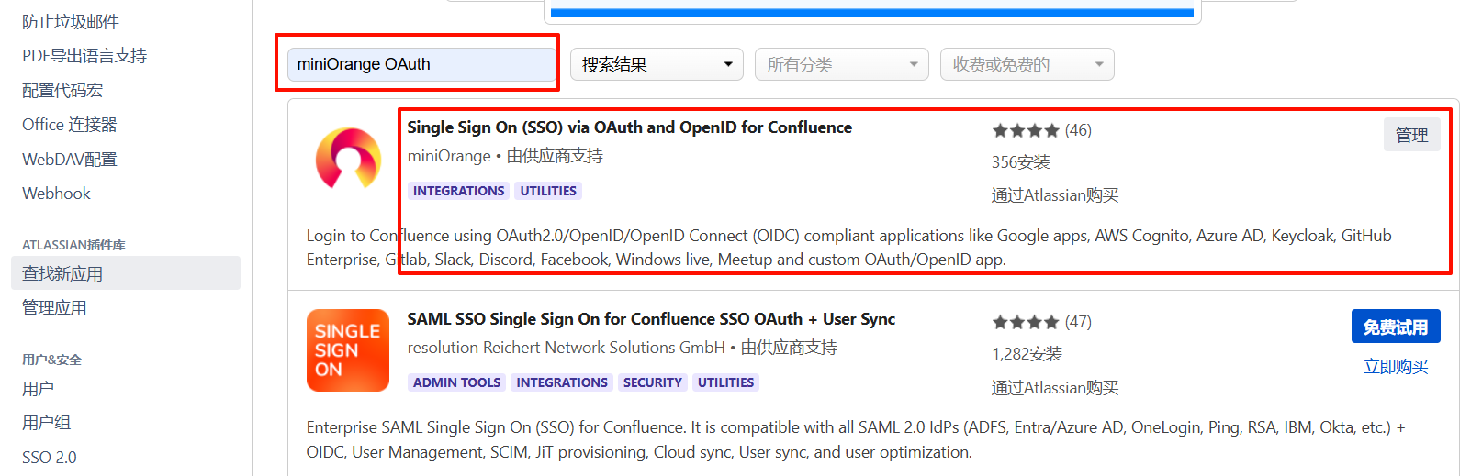Open 用户组 in the sidebar
This screenshot has width=1471, height=476.
[46, 423]
